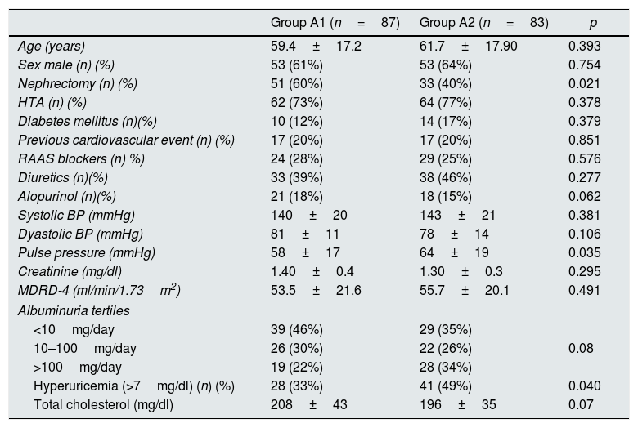This screenshot has width=638, height=428.
Task: Click the Albuminuria tertiles subheading
Action: click(74, 310)
